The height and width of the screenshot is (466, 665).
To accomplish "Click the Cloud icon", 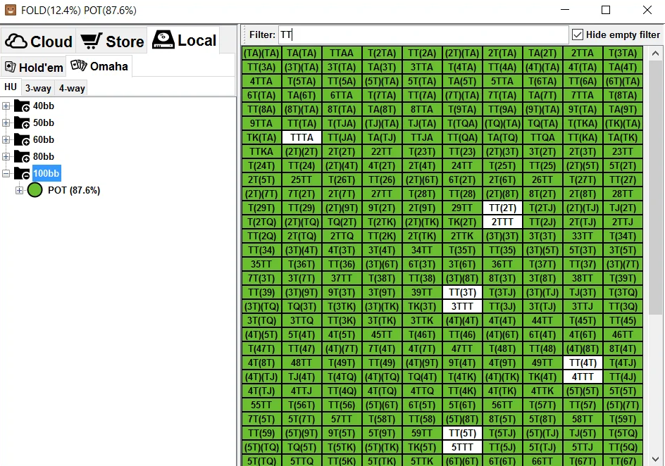I will coord(16,41).
